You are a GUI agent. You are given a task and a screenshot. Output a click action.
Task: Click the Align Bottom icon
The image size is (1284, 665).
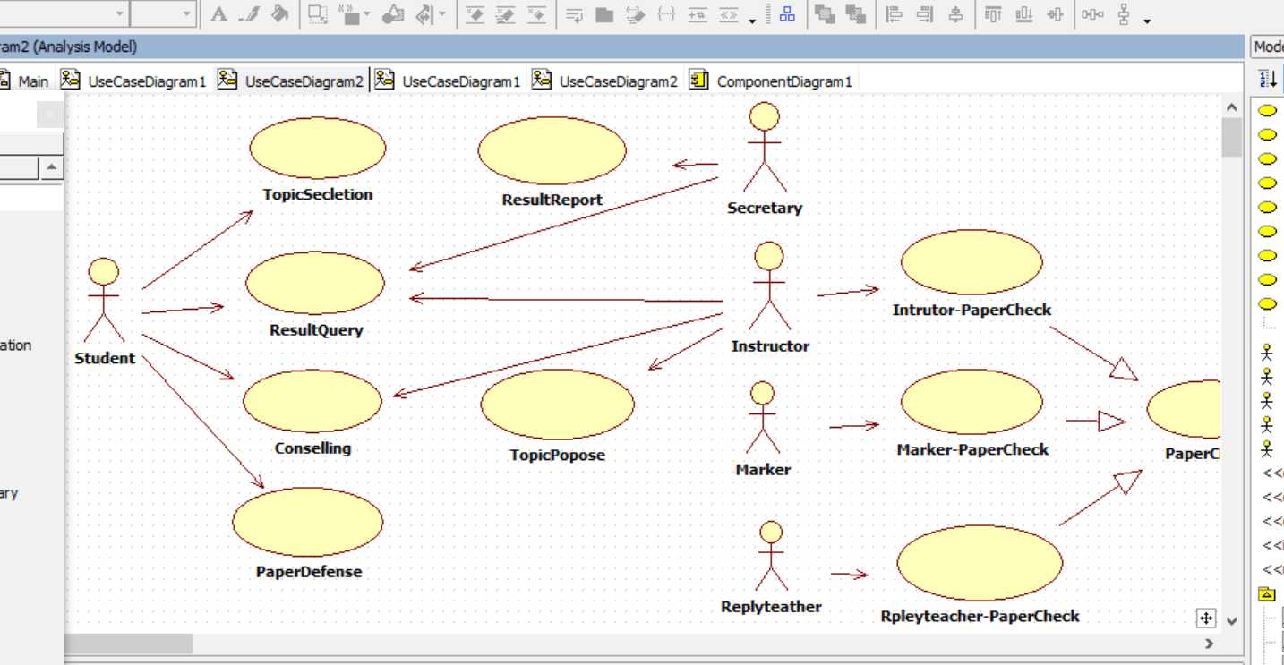(1024, 14)
